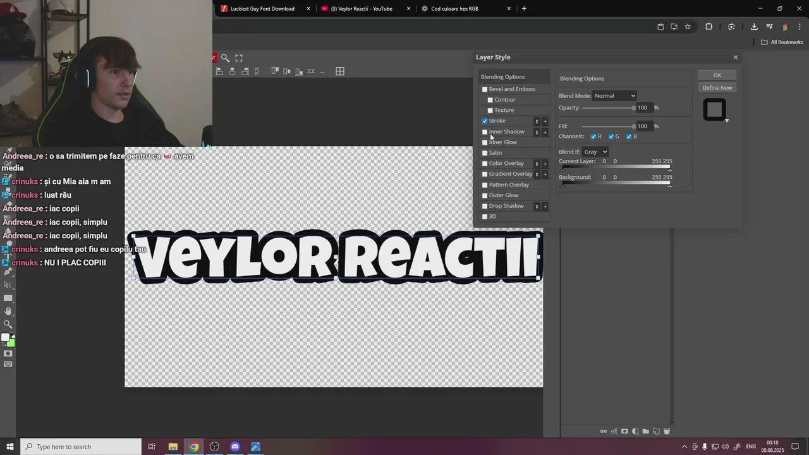Align left edges icon in options bar
This screenshot has height=455, width=809.
coord(219,71)
